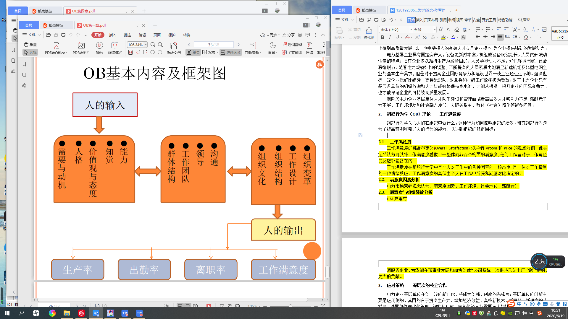The image size is (568, 319).
Task: Go to the previous PDF page
Action: click(x=189, y=45)
